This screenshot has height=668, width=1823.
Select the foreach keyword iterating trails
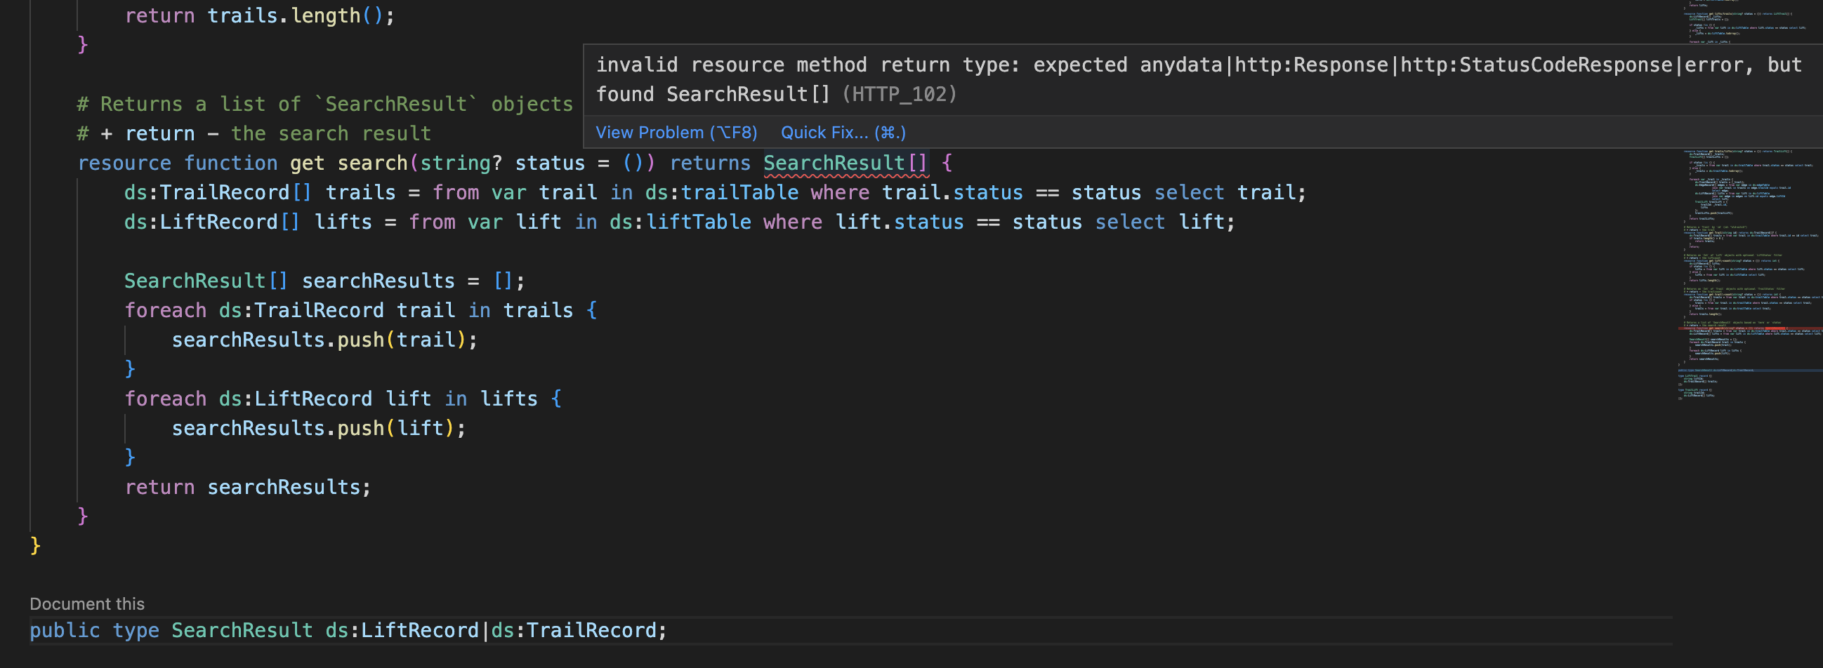[165, 309]
